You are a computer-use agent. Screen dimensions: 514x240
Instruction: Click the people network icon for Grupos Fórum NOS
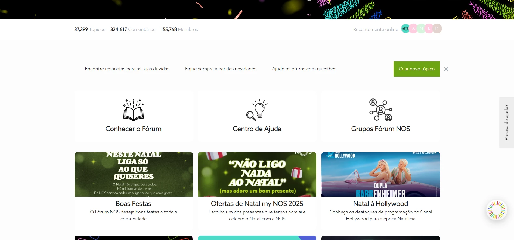(381, 110)
